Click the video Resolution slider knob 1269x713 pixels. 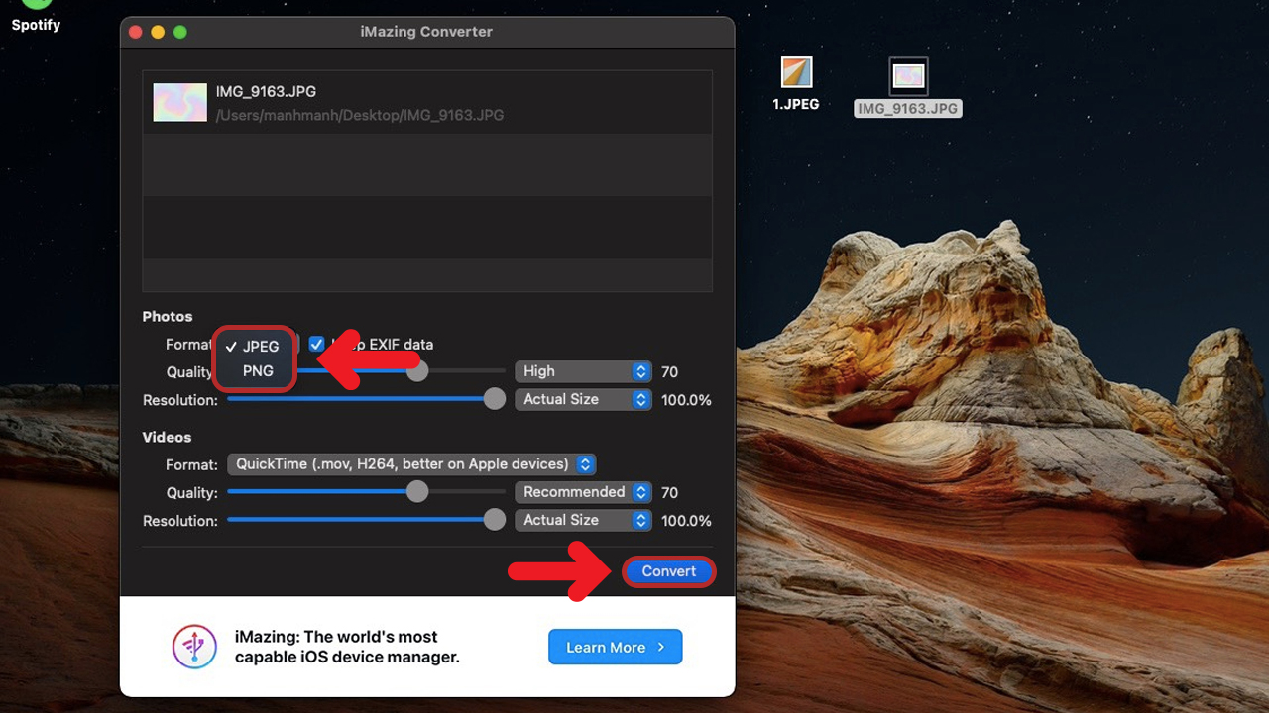(494, 520)
